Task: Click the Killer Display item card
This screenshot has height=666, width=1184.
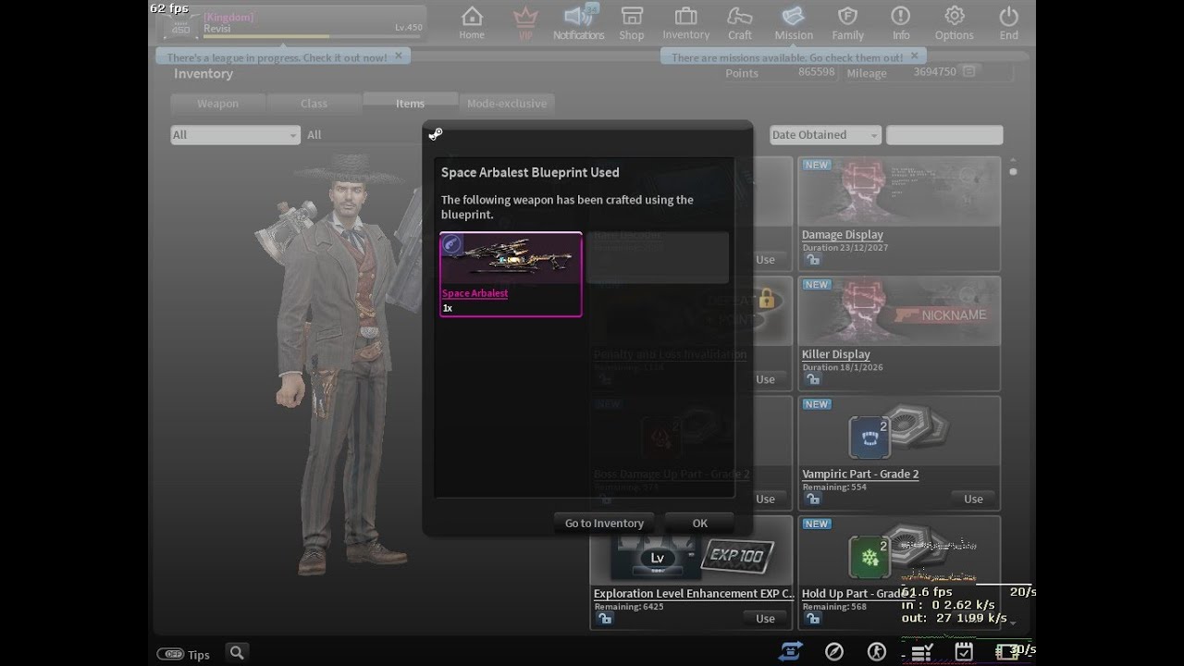Action: [899, 333]
